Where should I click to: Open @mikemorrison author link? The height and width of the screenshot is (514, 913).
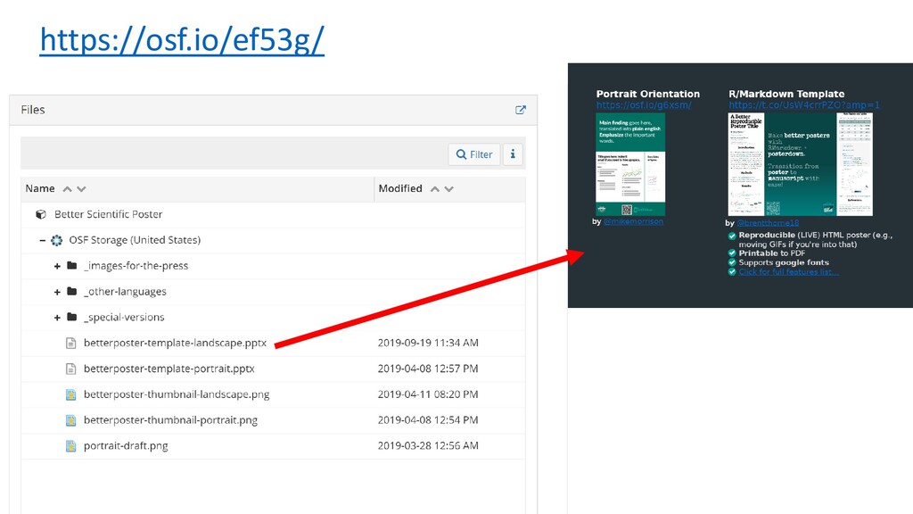tap(634, 221)
